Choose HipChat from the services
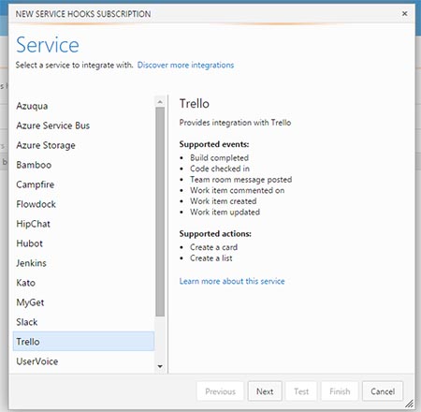The width and height of the screenshot is (421, 412). point(83,224)
